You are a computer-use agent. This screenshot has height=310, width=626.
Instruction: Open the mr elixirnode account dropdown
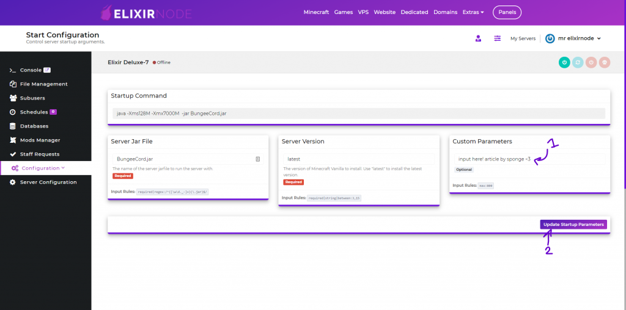pos(579,38)
